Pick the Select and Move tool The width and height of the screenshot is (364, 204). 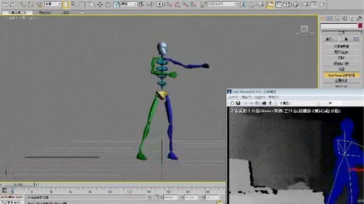coord(100,5)
